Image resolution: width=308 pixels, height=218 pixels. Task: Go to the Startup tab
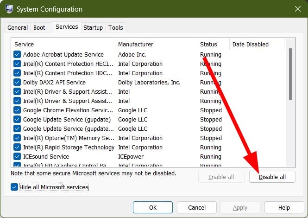[x=93, y=27]
